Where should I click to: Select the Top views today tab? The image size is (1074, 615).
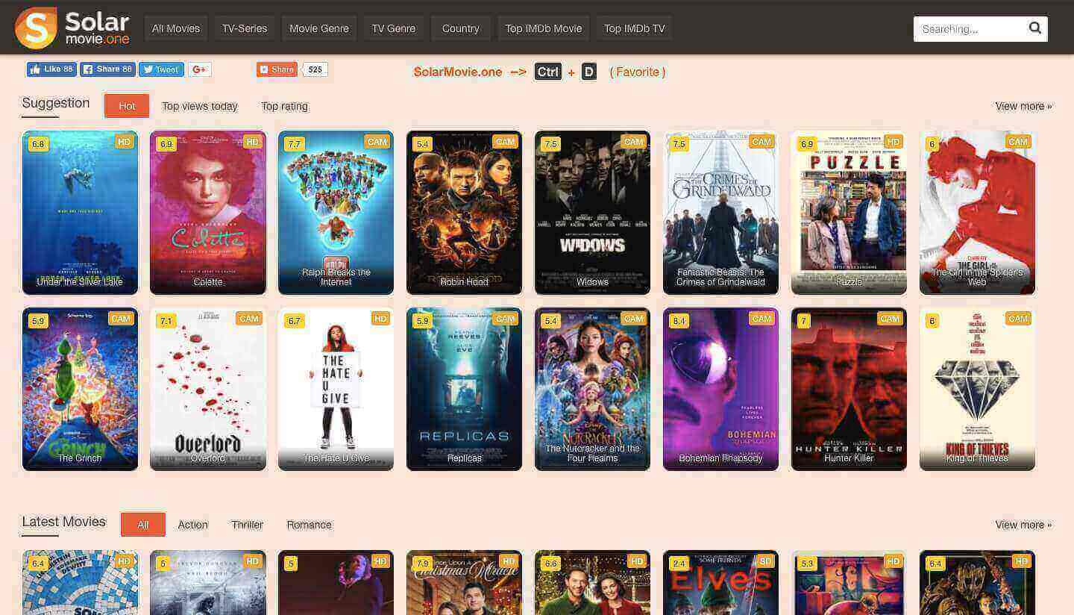[x=200, y=106]
